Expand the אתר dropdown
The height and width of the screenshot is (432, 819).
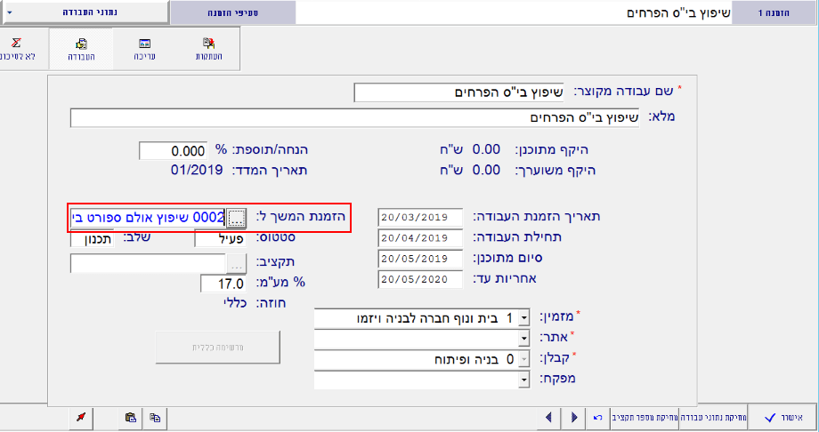(x=523, y=339)
